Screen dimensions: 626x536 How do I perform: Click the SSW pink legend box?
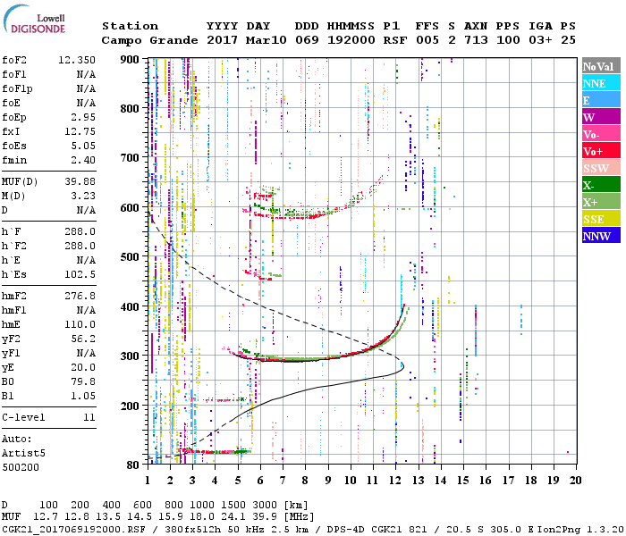click(x=600, y=168)
